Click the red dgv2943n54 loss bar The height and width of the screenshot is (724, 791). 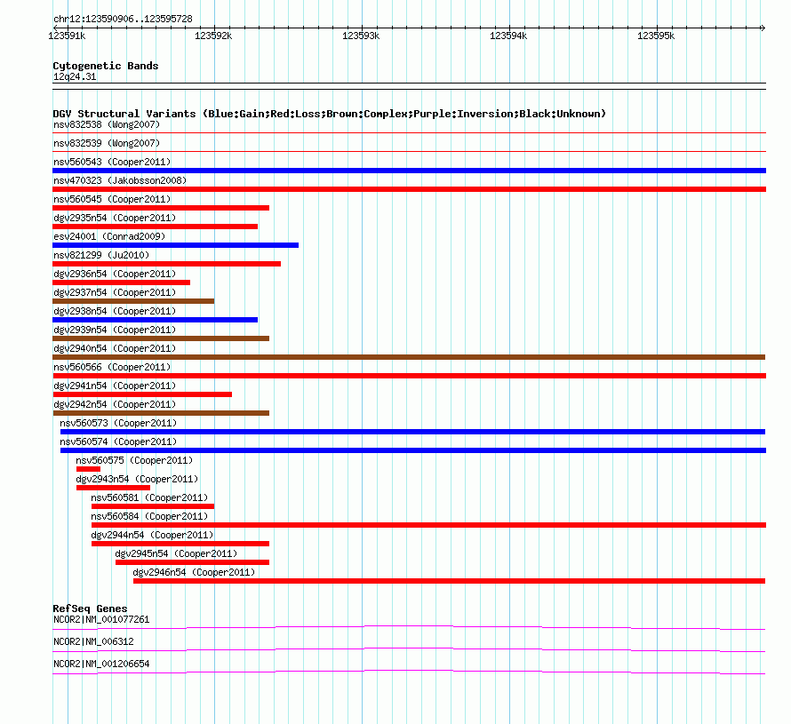(x=113, y=488)
